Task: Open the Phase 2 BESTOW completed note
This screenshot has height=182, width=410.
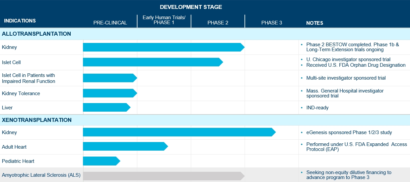Action: (x=352, y=47)
